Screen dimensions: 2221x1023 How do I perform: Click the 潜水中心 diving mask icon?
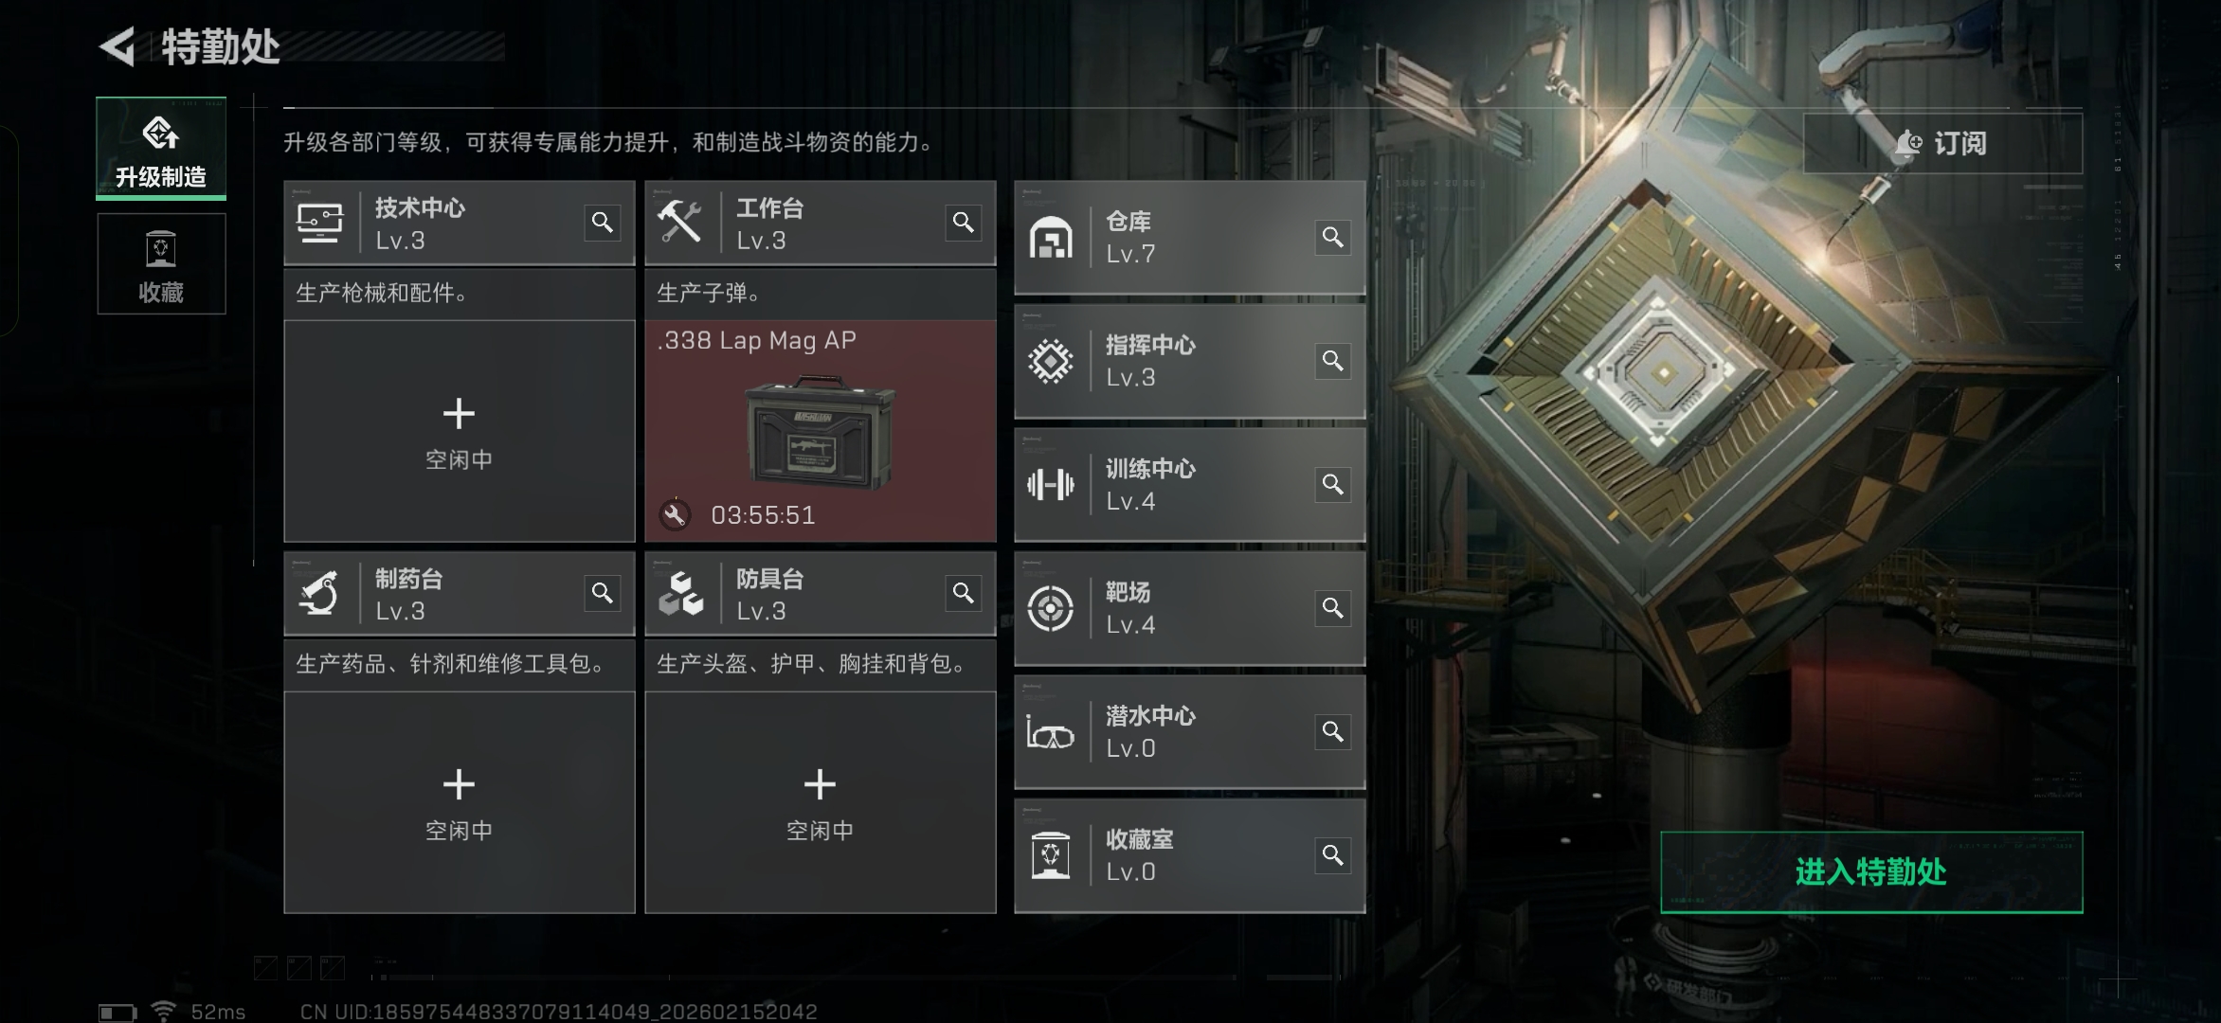pos(1051,732)
